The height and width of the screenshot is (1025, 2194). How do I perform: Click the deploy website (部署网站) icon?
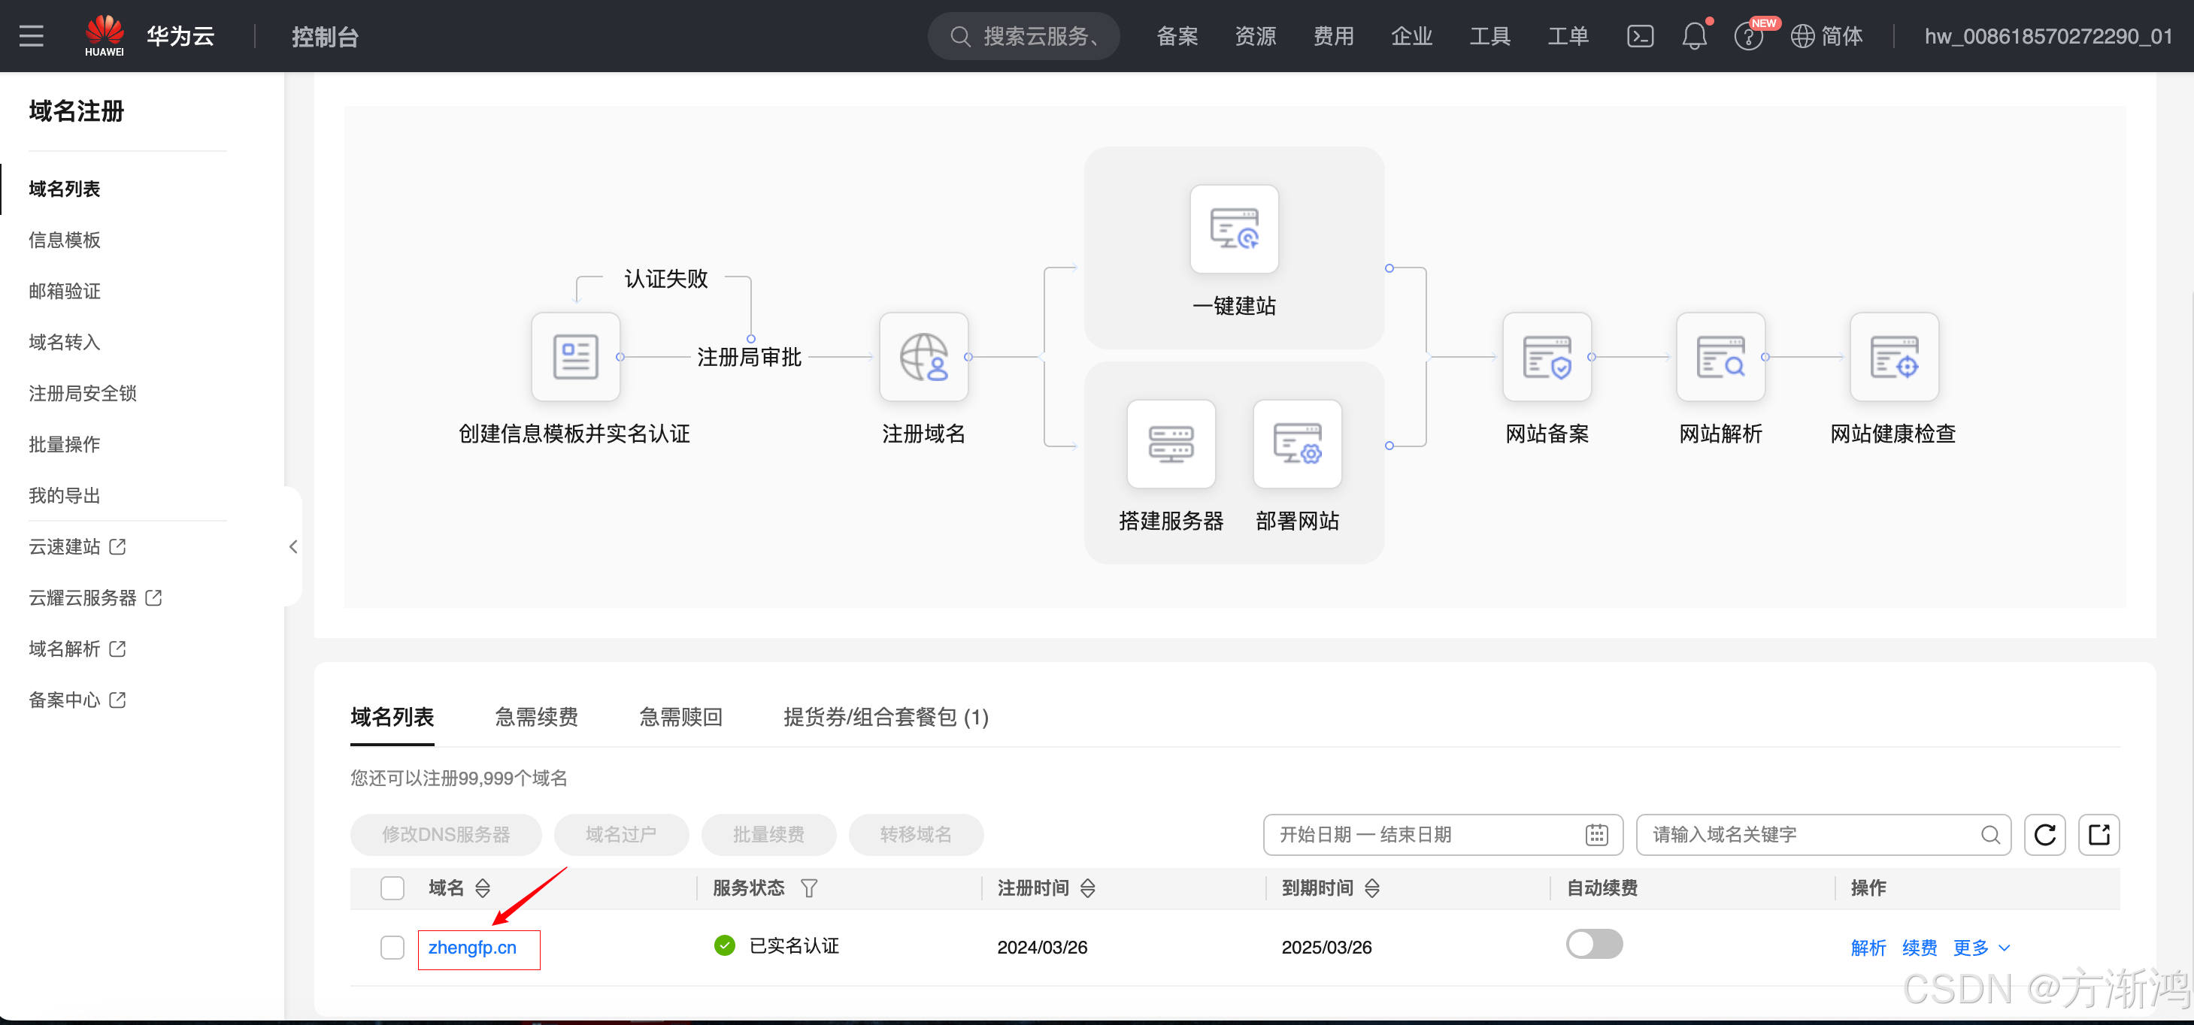[1296, 444]
